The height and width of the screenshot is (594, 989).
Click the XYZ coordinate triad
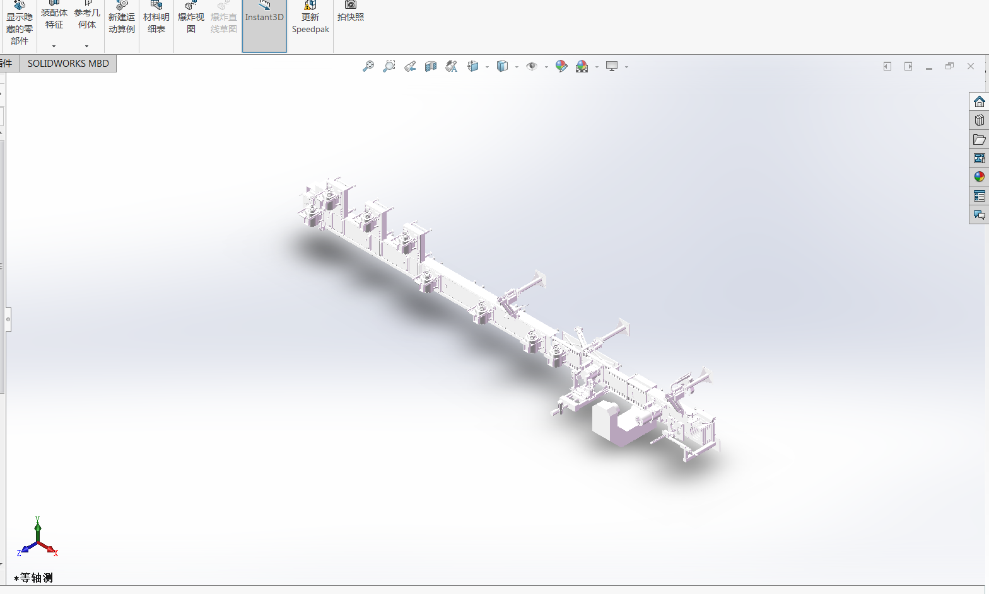tap(38, 537)
